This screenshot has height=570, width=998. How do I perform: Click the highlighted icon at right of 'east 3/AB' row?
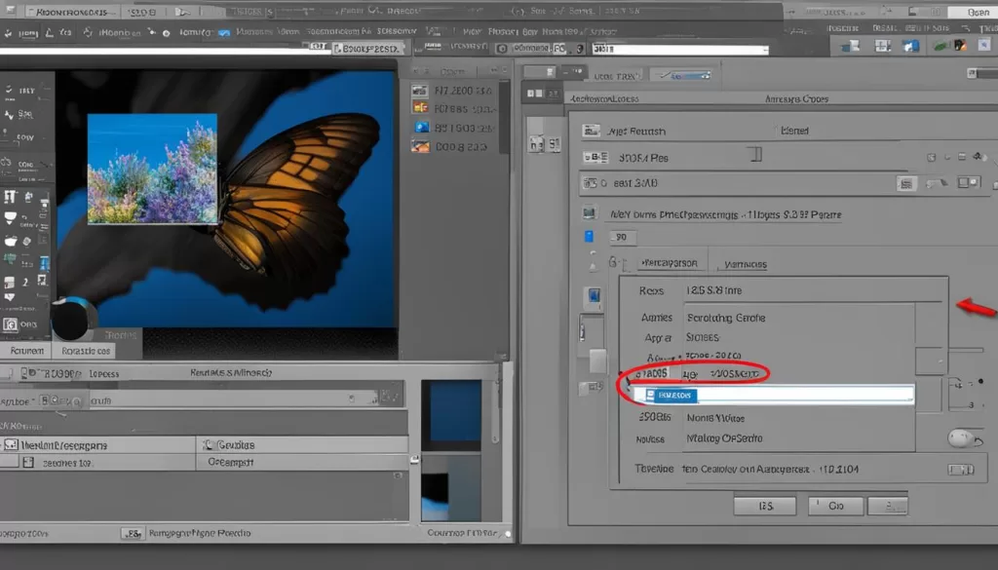(x=905, y=184)
